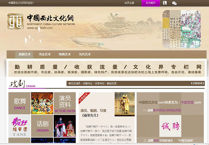Click the 会员注册 link
209x145 pixels.
(x=129, y=3)
